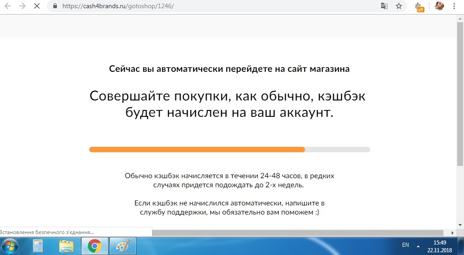This screenshot has width=464, height=255.
Task: Stop page loading with the X button
Action: coord(37,6)
